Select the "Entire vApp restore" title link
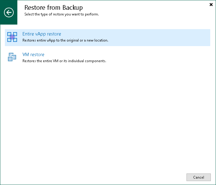216x185 pixels. pos(42,34)
